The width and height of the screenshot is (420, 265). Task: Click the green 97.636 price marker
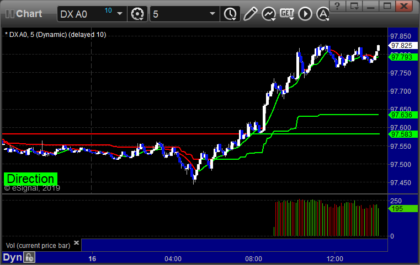point(400,115)
